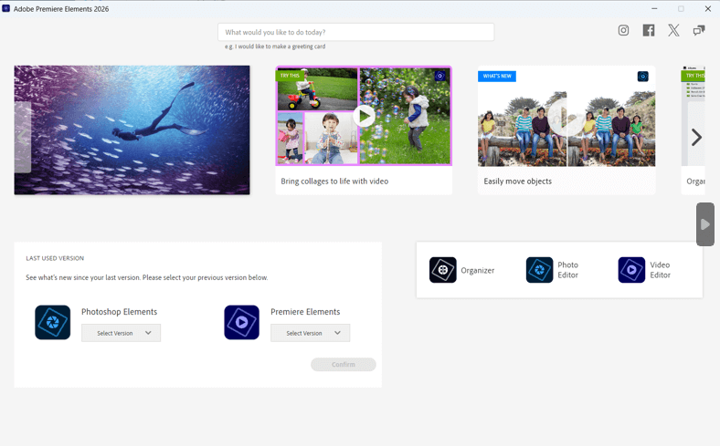Advance carousel with right chevron arrow
The width and height of the screenshot is (720, 446).
pos(696,138)
